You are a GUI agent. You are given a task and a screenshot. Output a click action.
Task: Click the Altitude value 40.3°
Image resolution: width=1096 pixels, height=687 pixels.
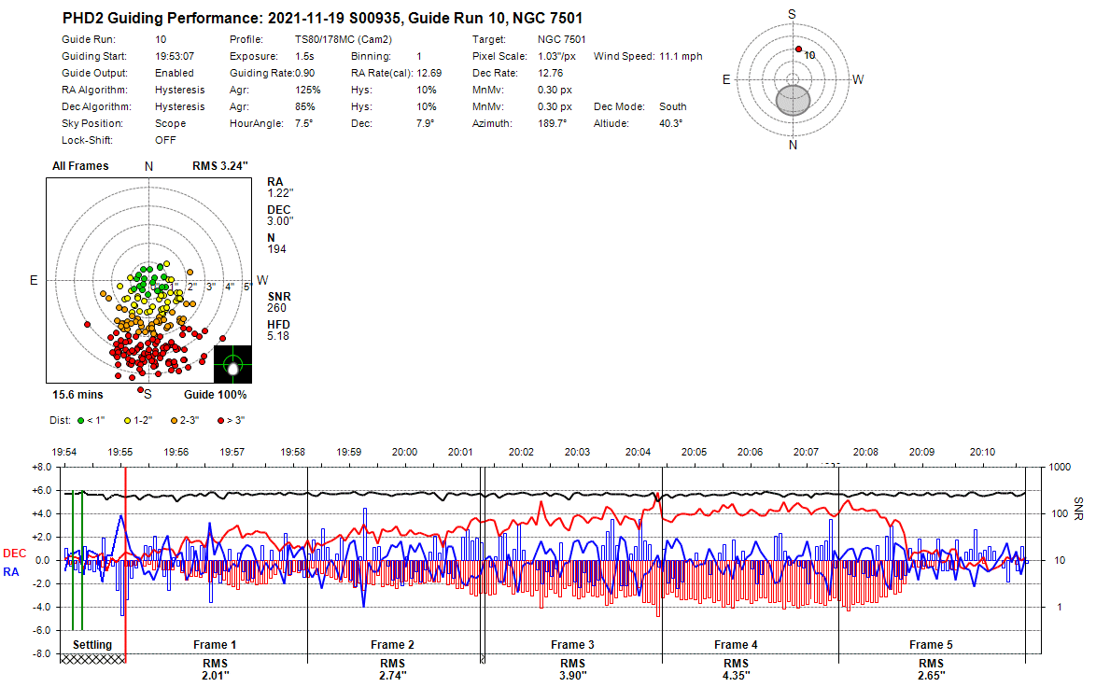click(671, 123)
